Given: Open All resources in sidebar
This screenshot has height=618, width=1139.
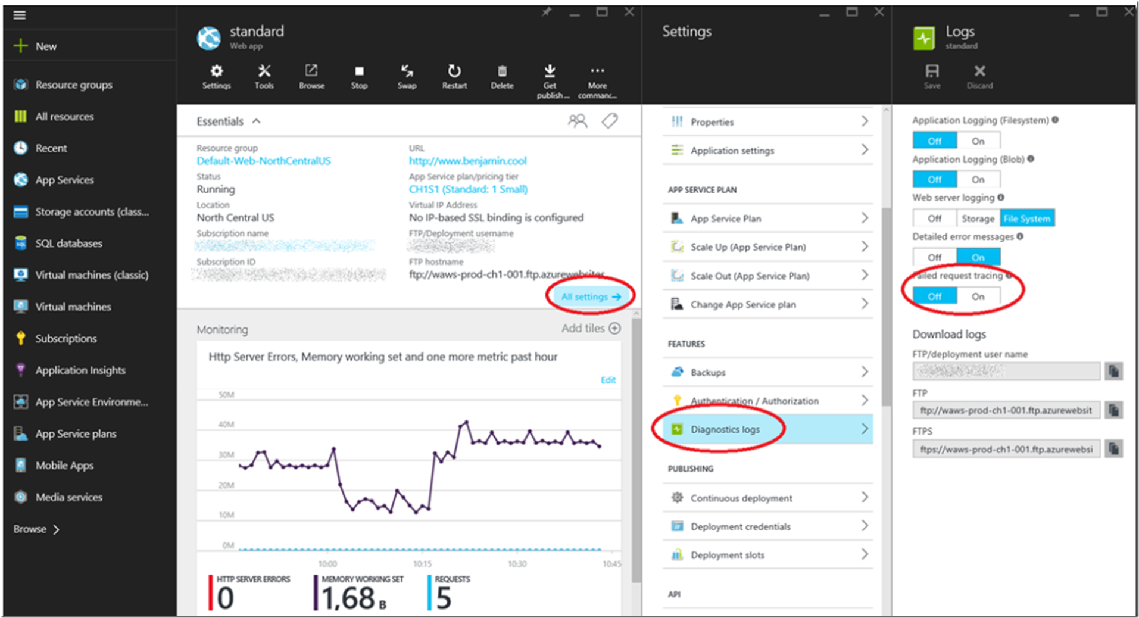Looking at the screenshot, I should pyautogui.click(x=64, y=116).
